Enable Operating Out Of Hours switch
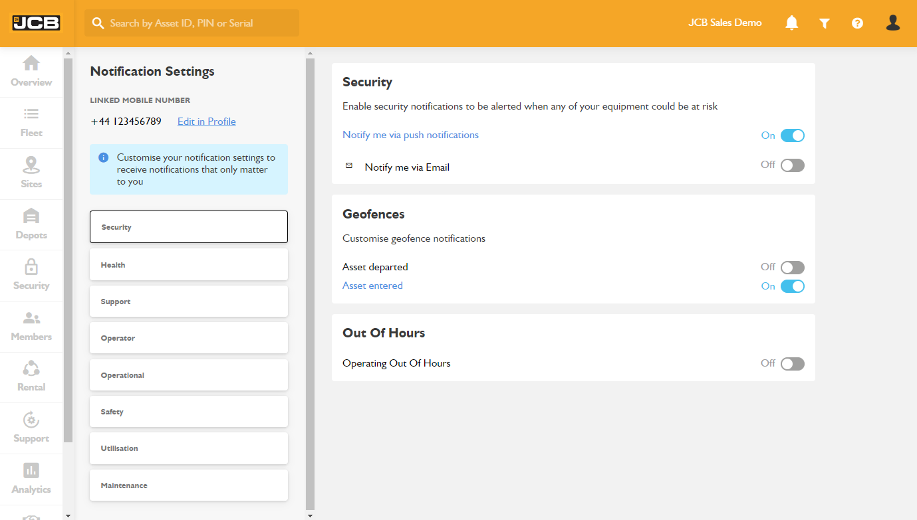 click(792, 364)
